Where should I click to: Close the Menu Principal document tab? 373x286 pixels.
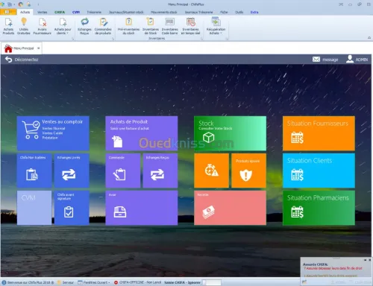tap(39, 48)
